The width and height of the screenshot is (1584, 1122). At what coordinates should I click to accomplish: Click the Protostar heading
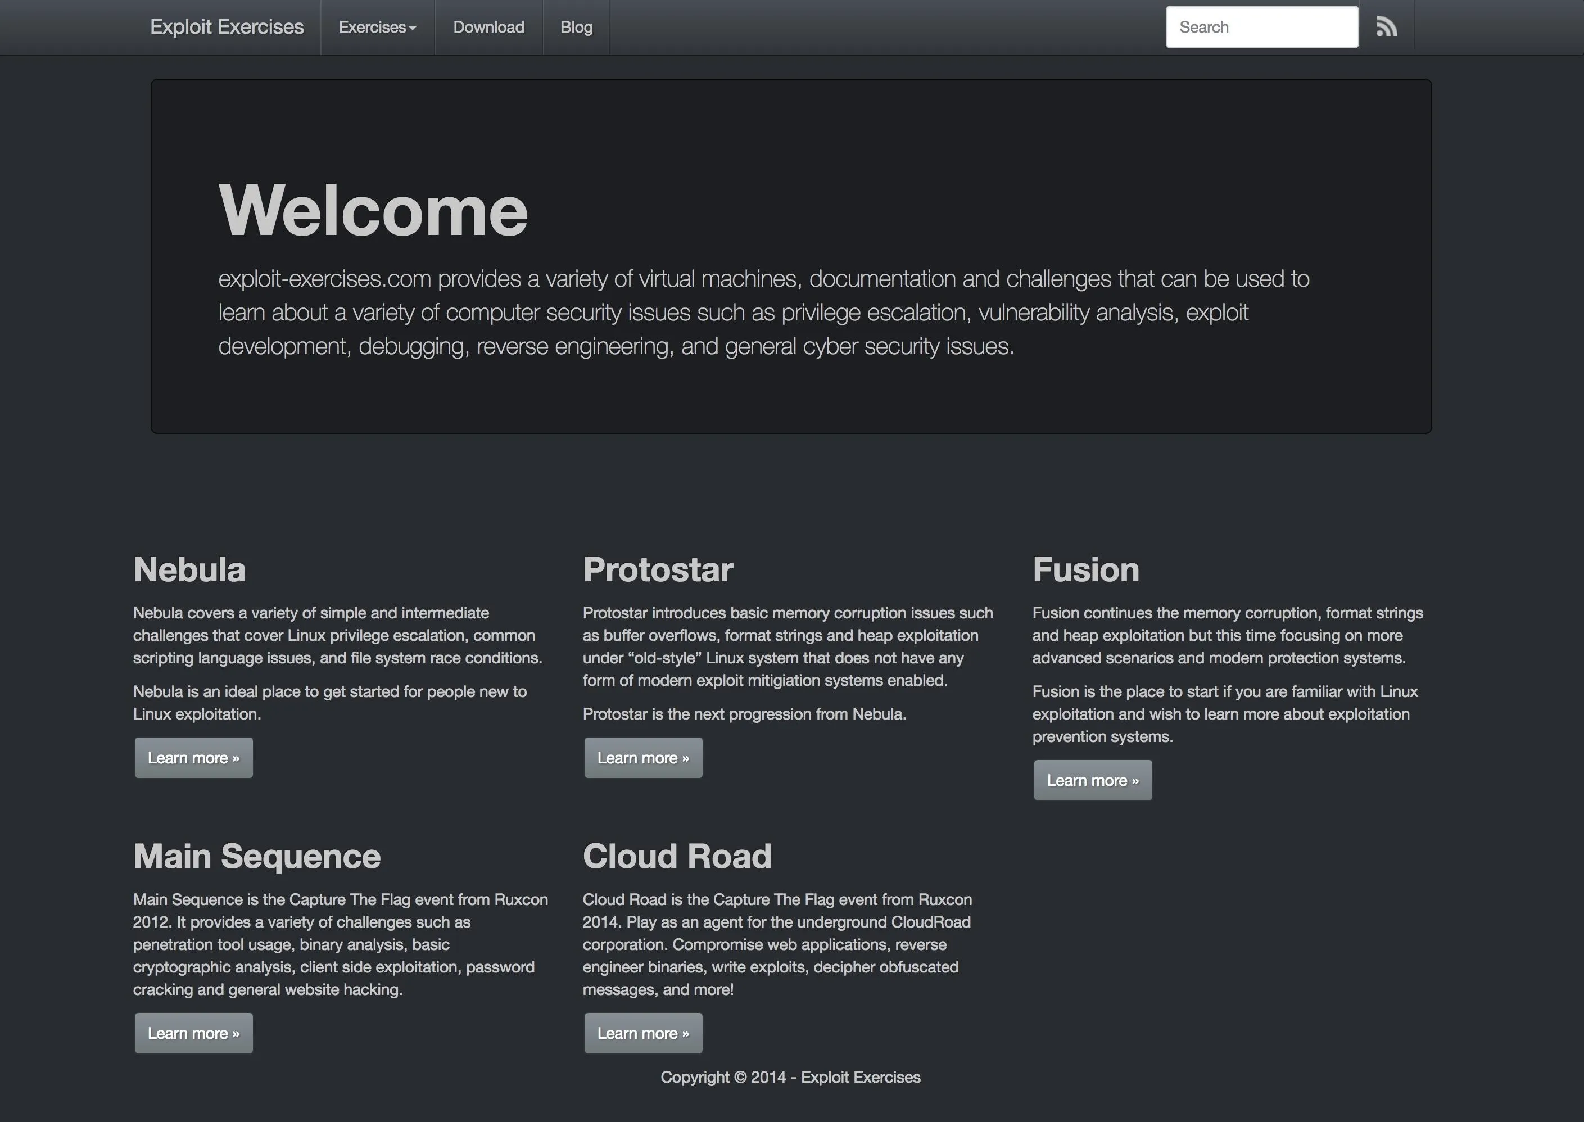[x=658, y=569]
